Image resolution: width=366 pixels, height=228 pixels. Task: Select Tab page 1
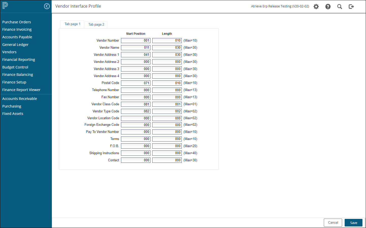click(72, 24)
